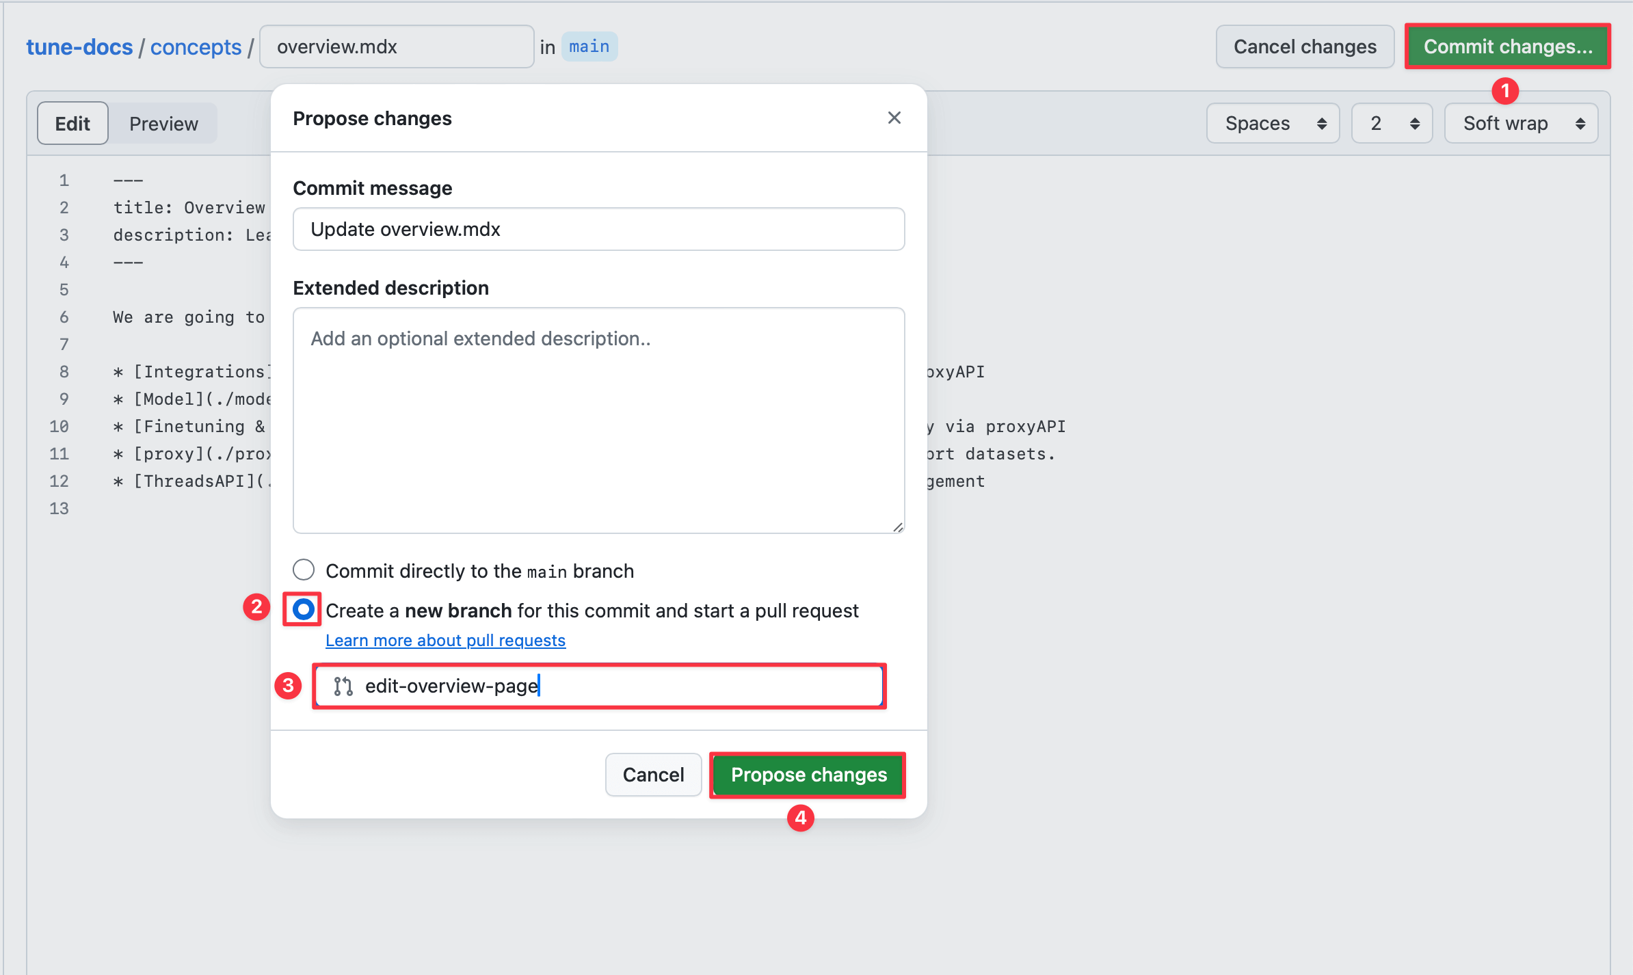The height and width of the screenshot is (975, 1633).
Task: Close the Propose changes dialog with X
Action: (894, 118)
